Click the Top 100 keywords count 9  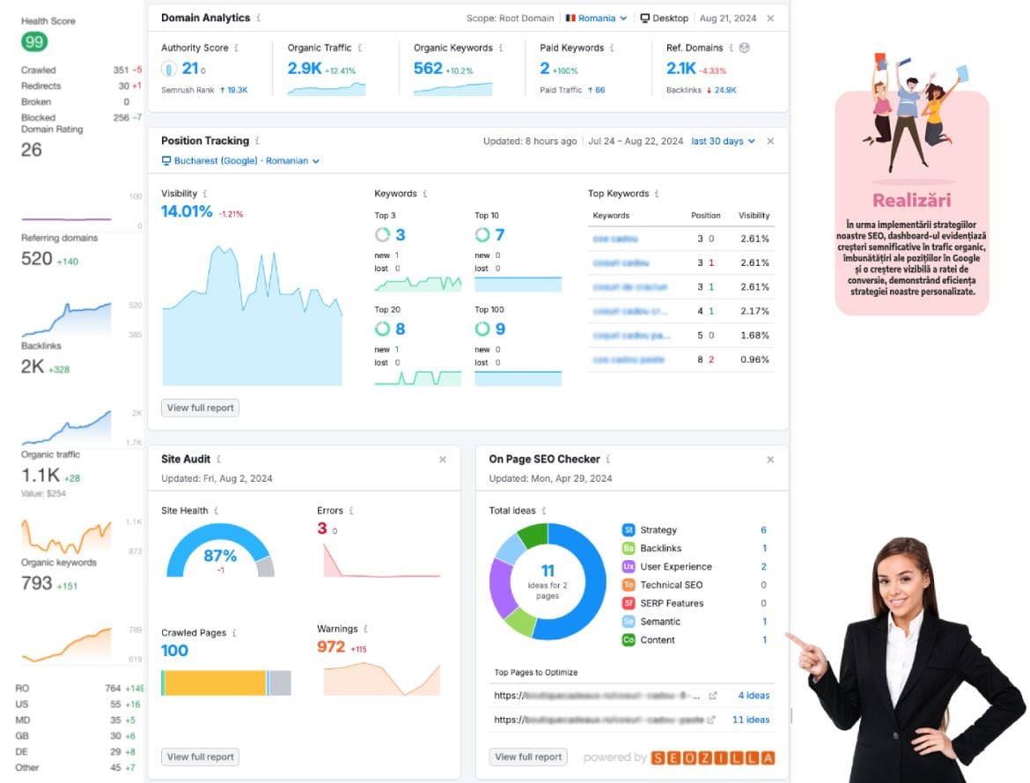pyautogui.click(x=500, y=329)
